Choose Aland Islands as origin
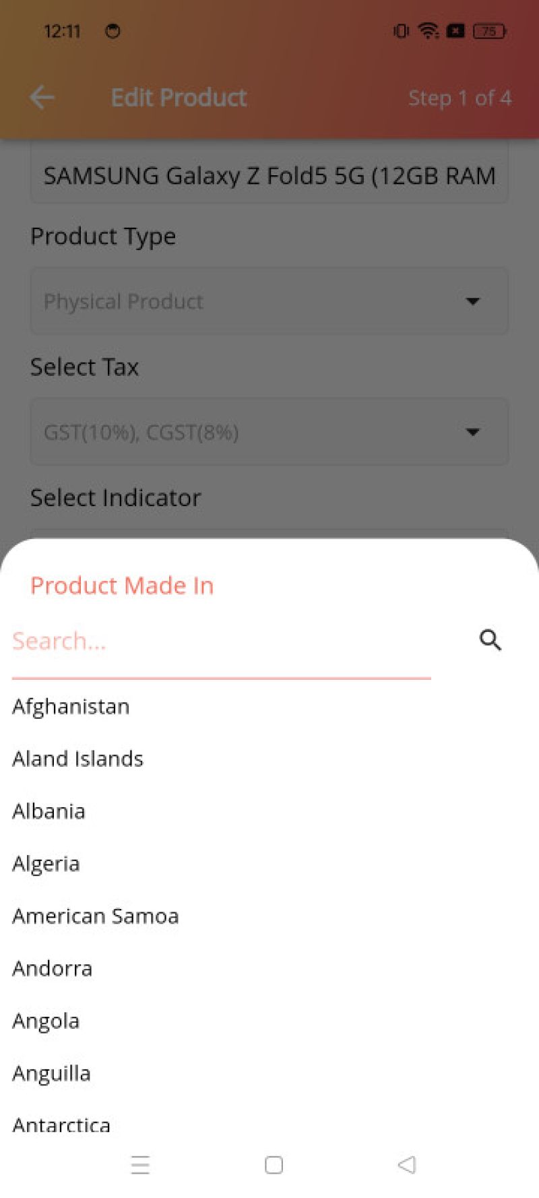This screenshot has height=1198, width=539. click(x=77, y=759)
